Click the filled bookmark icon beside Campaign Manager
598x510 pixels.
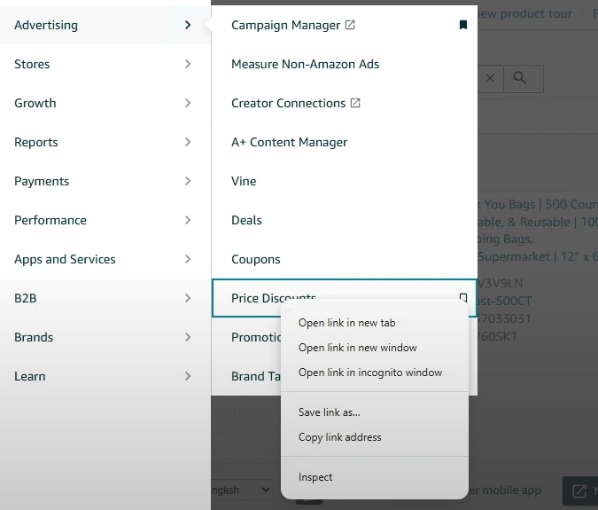[x=462, y=26]
